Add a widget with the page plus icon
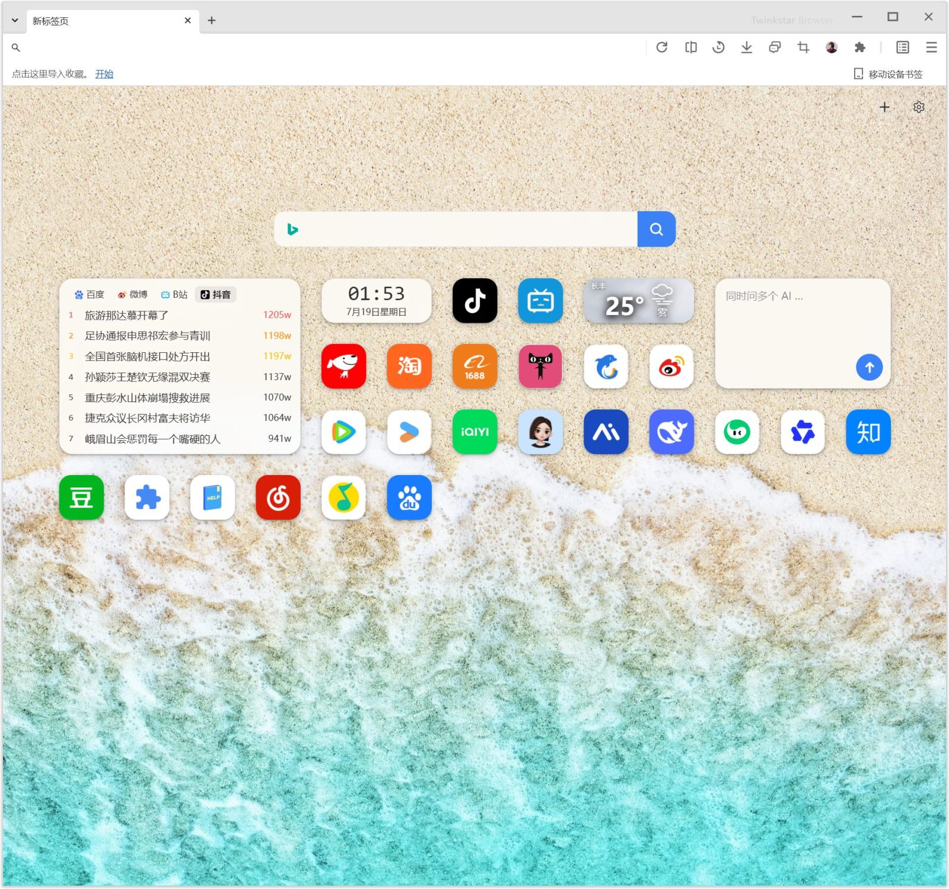The width and height of the screenshot is (949, 889). (884, 107)
